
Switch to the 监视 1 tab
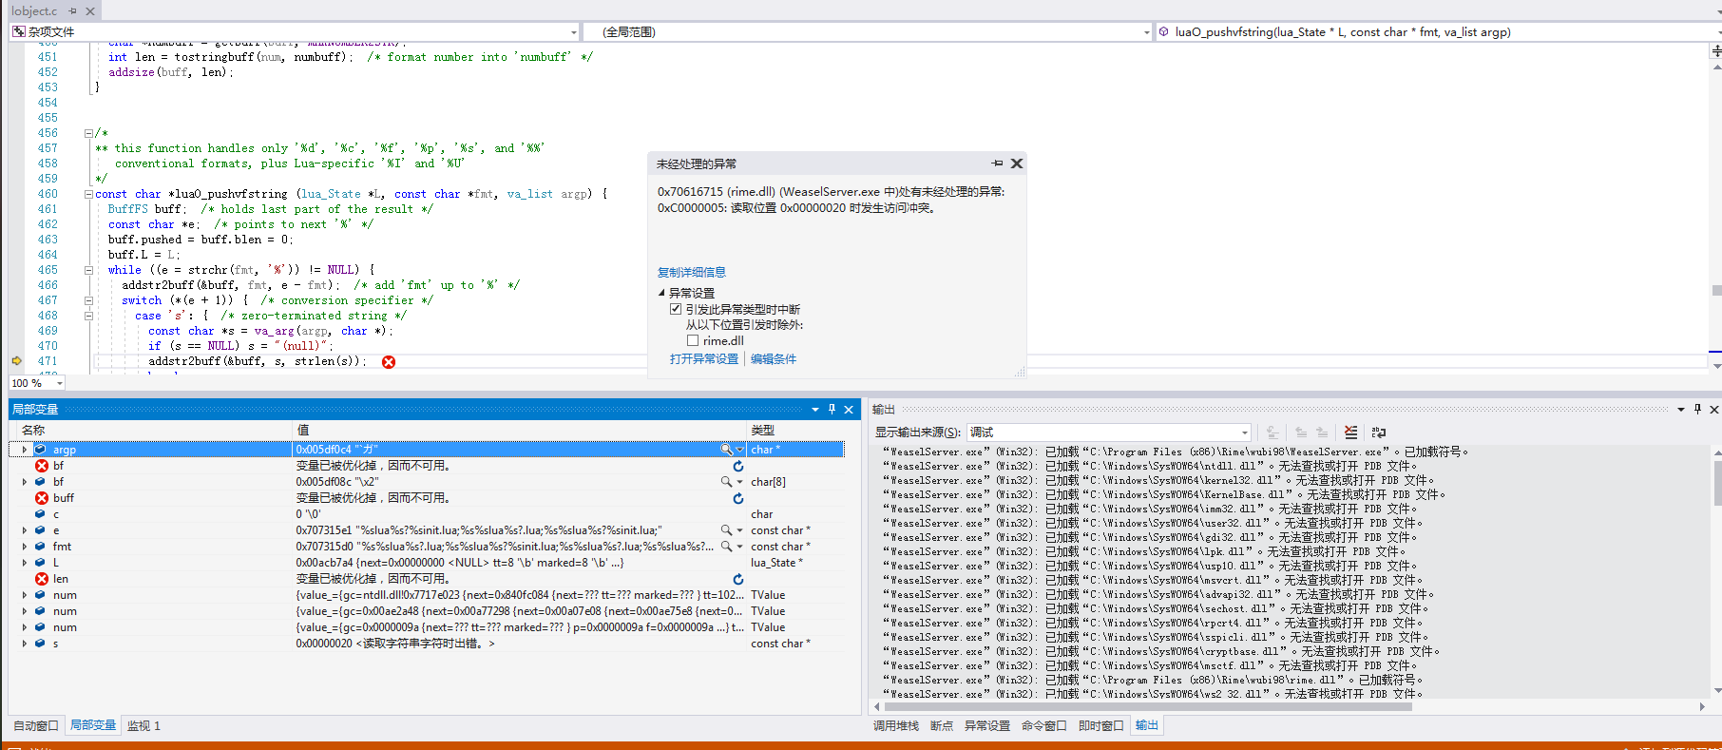(143, 725)
